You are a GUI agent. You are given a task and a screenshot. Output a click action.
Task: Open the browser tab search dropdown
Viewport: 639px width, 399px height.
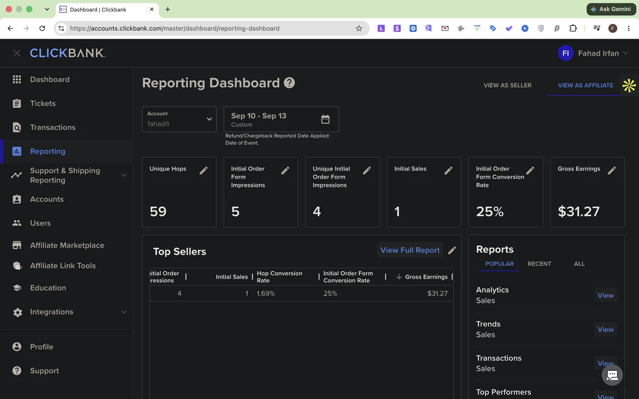coord(47,9)
